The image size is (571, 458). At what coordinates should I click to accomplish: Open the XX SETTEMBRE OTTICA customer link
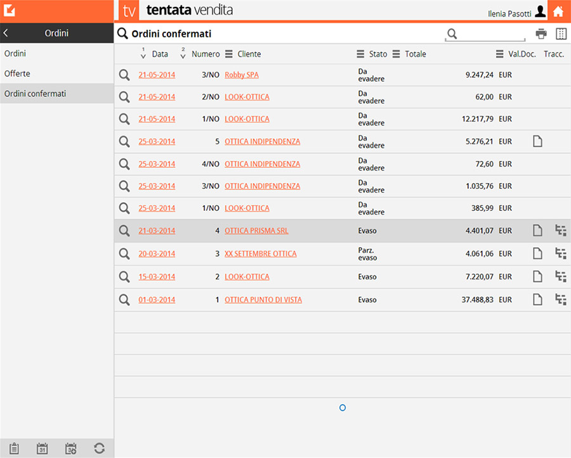pyautogui.click(x=260, y=254)
